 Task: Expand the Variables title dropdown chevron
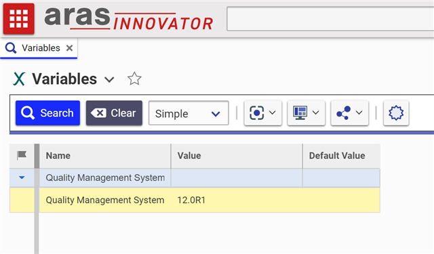(109, 80)
